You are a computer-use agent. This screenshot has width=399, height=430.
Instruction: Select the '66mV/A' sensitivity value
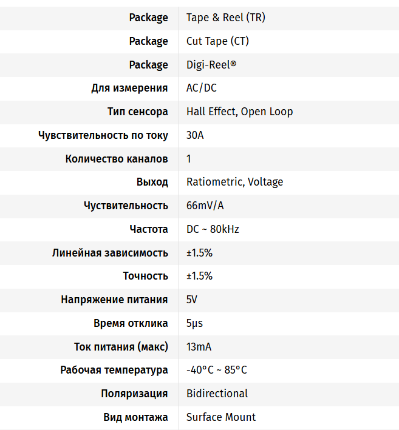[205, 206]
